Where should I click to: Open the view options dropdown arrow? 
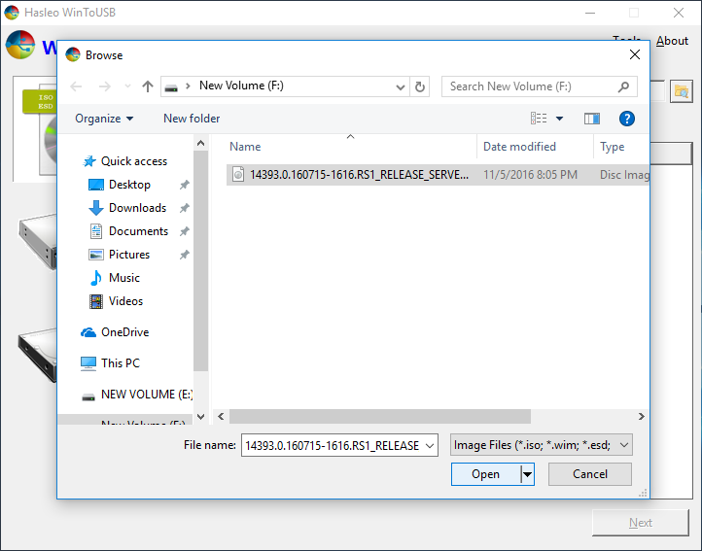tap(560, 119)
